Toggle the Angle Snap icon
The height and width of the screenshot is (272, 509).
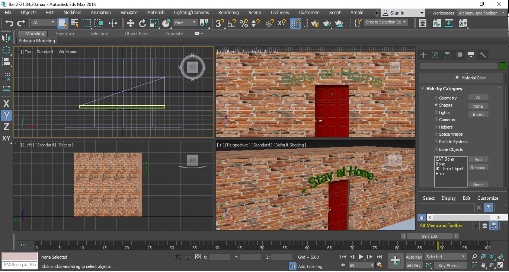tap(232, 23)
